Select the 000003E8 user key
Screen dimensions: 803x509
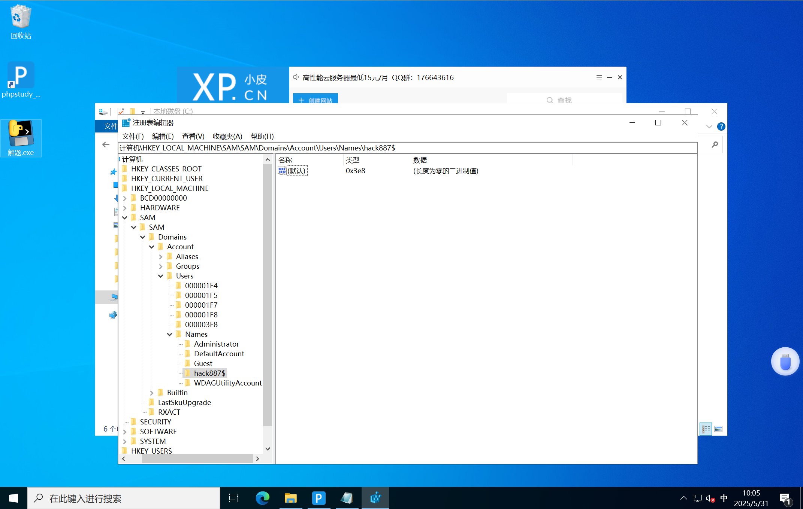[x=201, y=324]
